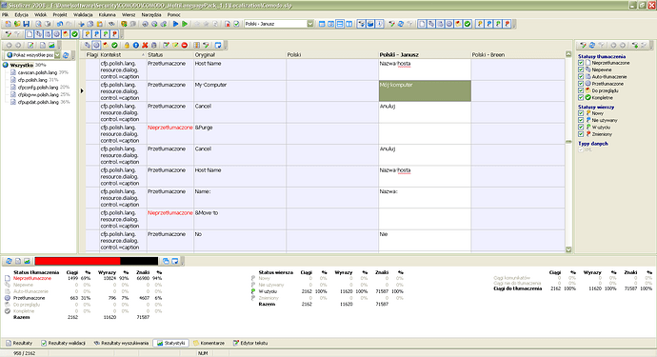Click the red flag icon in second toolbar row
Screen dimensions: 657x357
114,34
